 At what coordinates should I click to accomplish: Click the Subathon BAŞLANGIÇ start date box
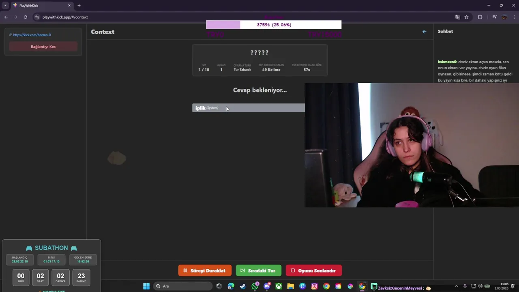[20, 260]
